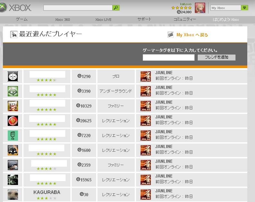The image size is (255, 202).
Task: Click the JANLINE game icon in the G20625 row
Action: point(146,121)
